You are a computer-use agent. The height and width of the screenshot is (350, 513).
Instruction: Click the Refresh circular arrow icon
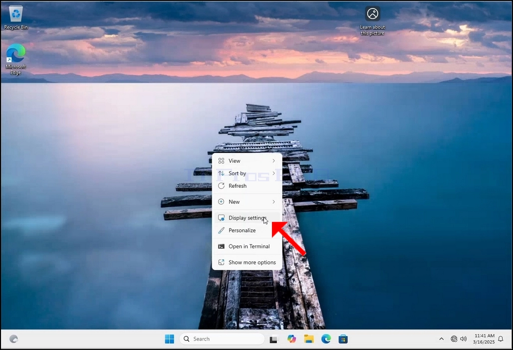[x=221, y=186]
